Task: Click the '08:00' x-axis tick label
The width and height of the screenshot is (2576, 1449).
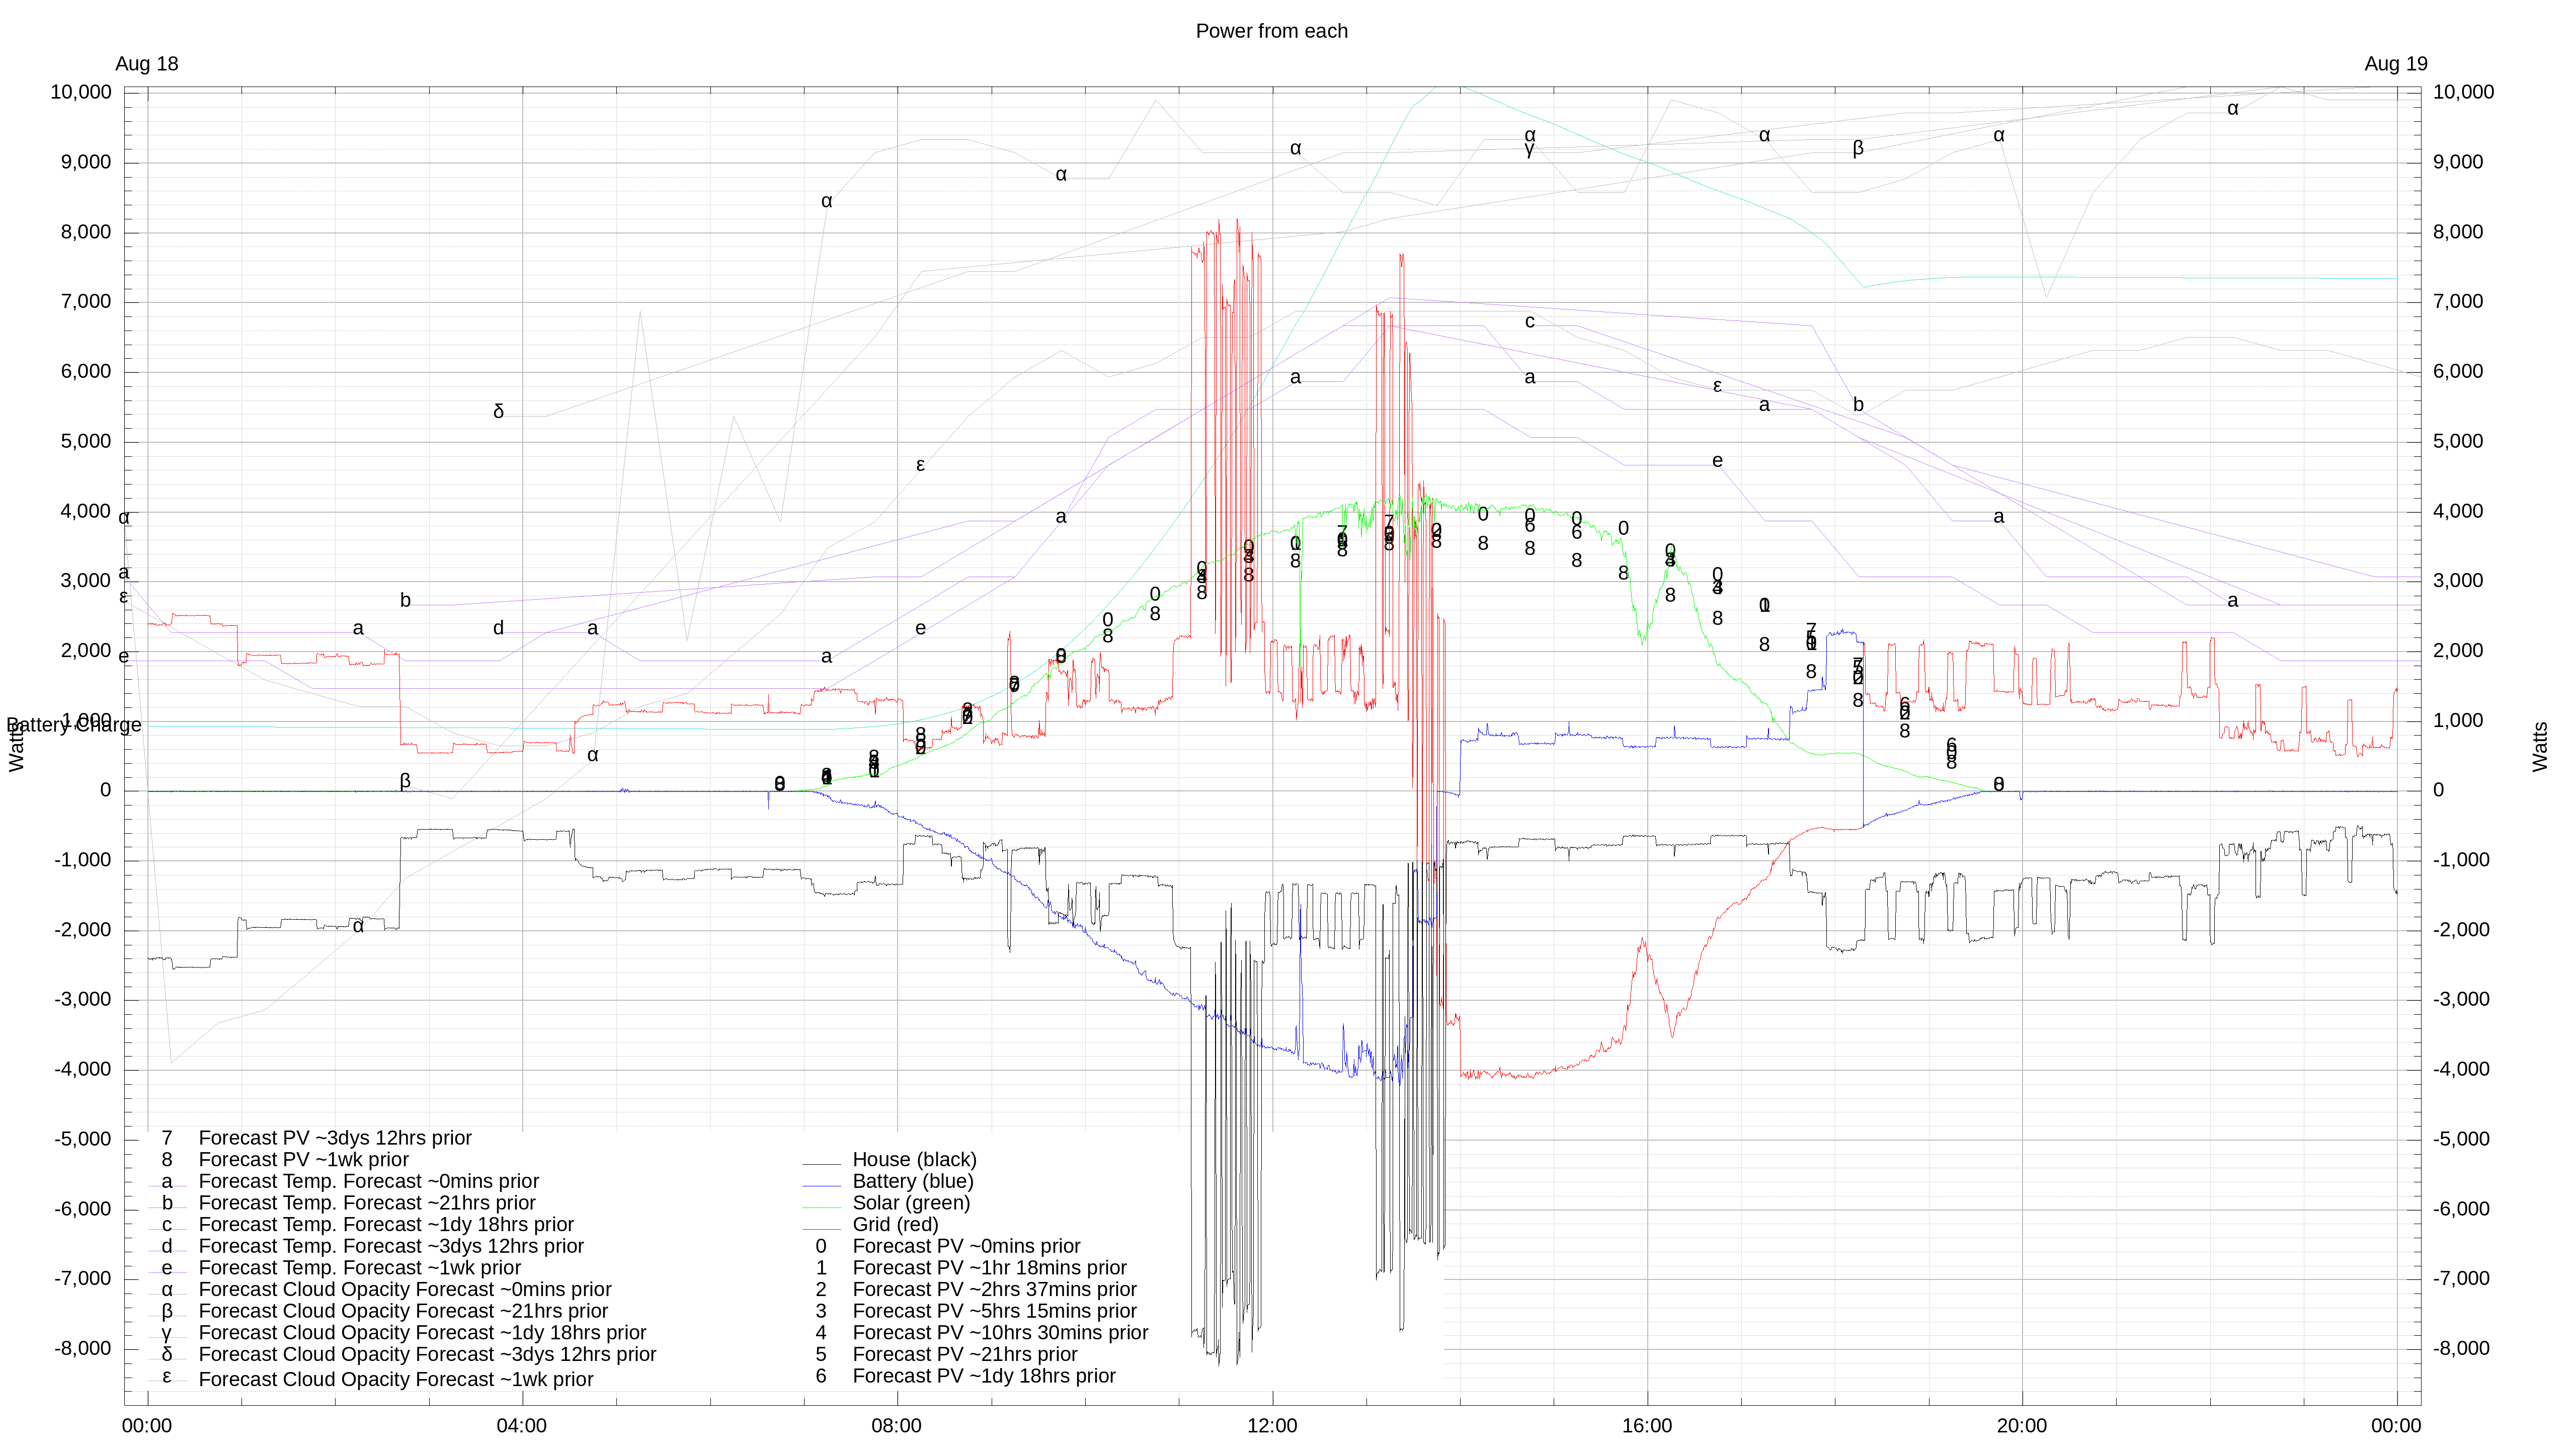Action: coord(897,1426)
